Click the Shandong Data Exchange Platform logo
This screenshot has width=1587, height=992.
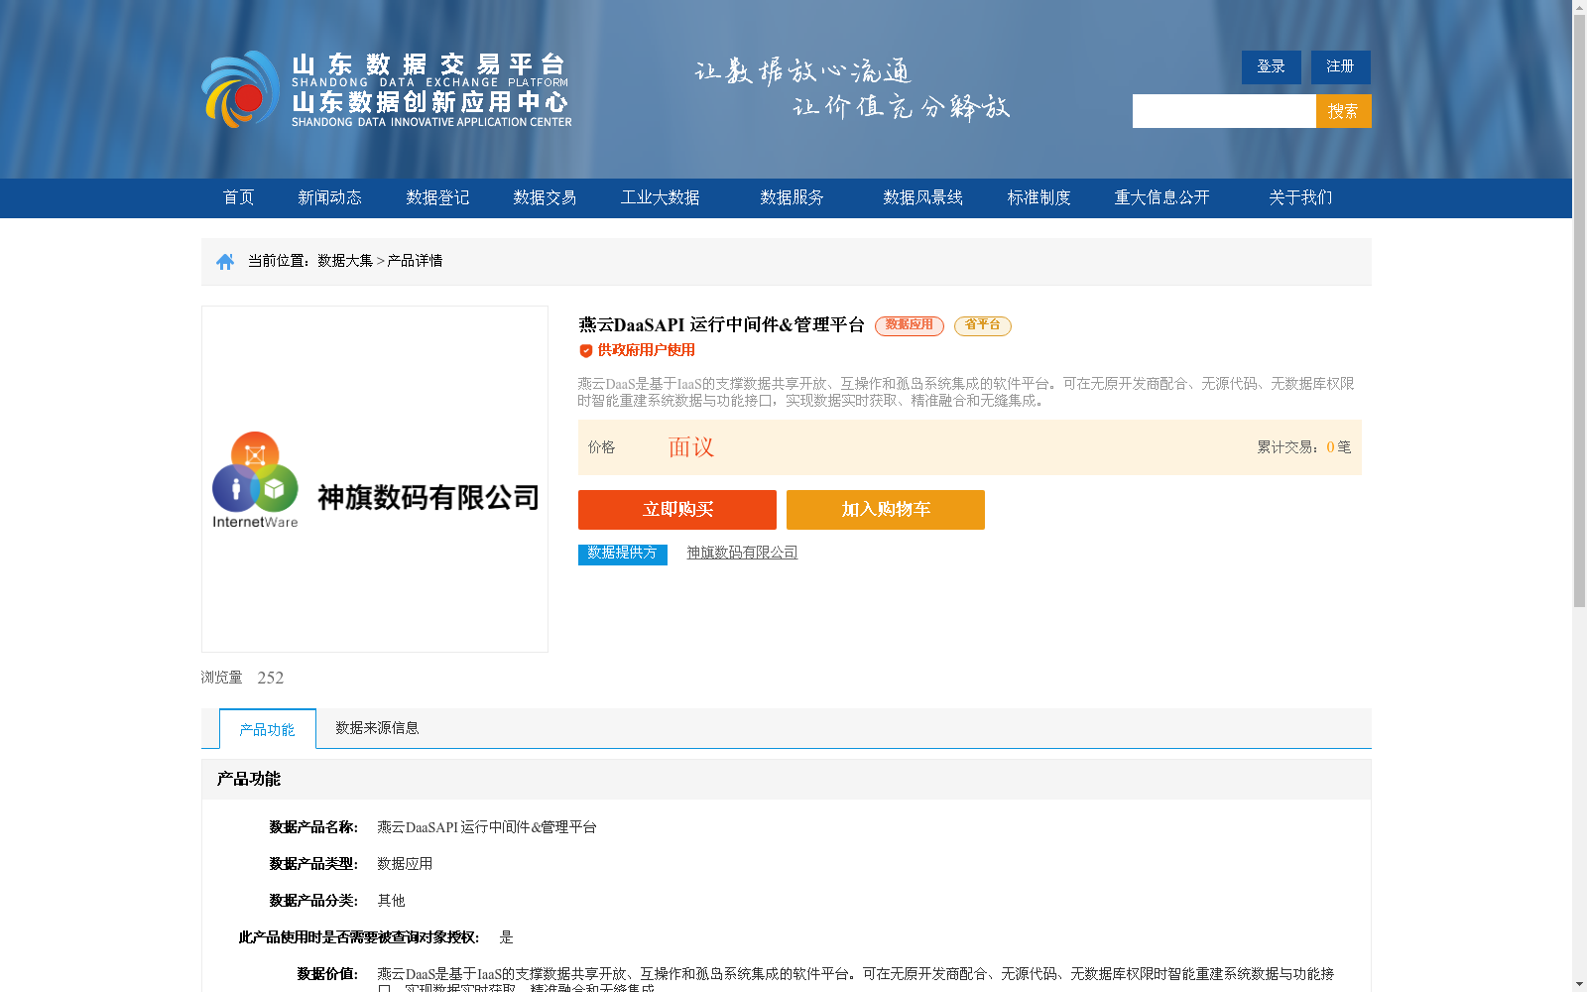coord(387,90)
